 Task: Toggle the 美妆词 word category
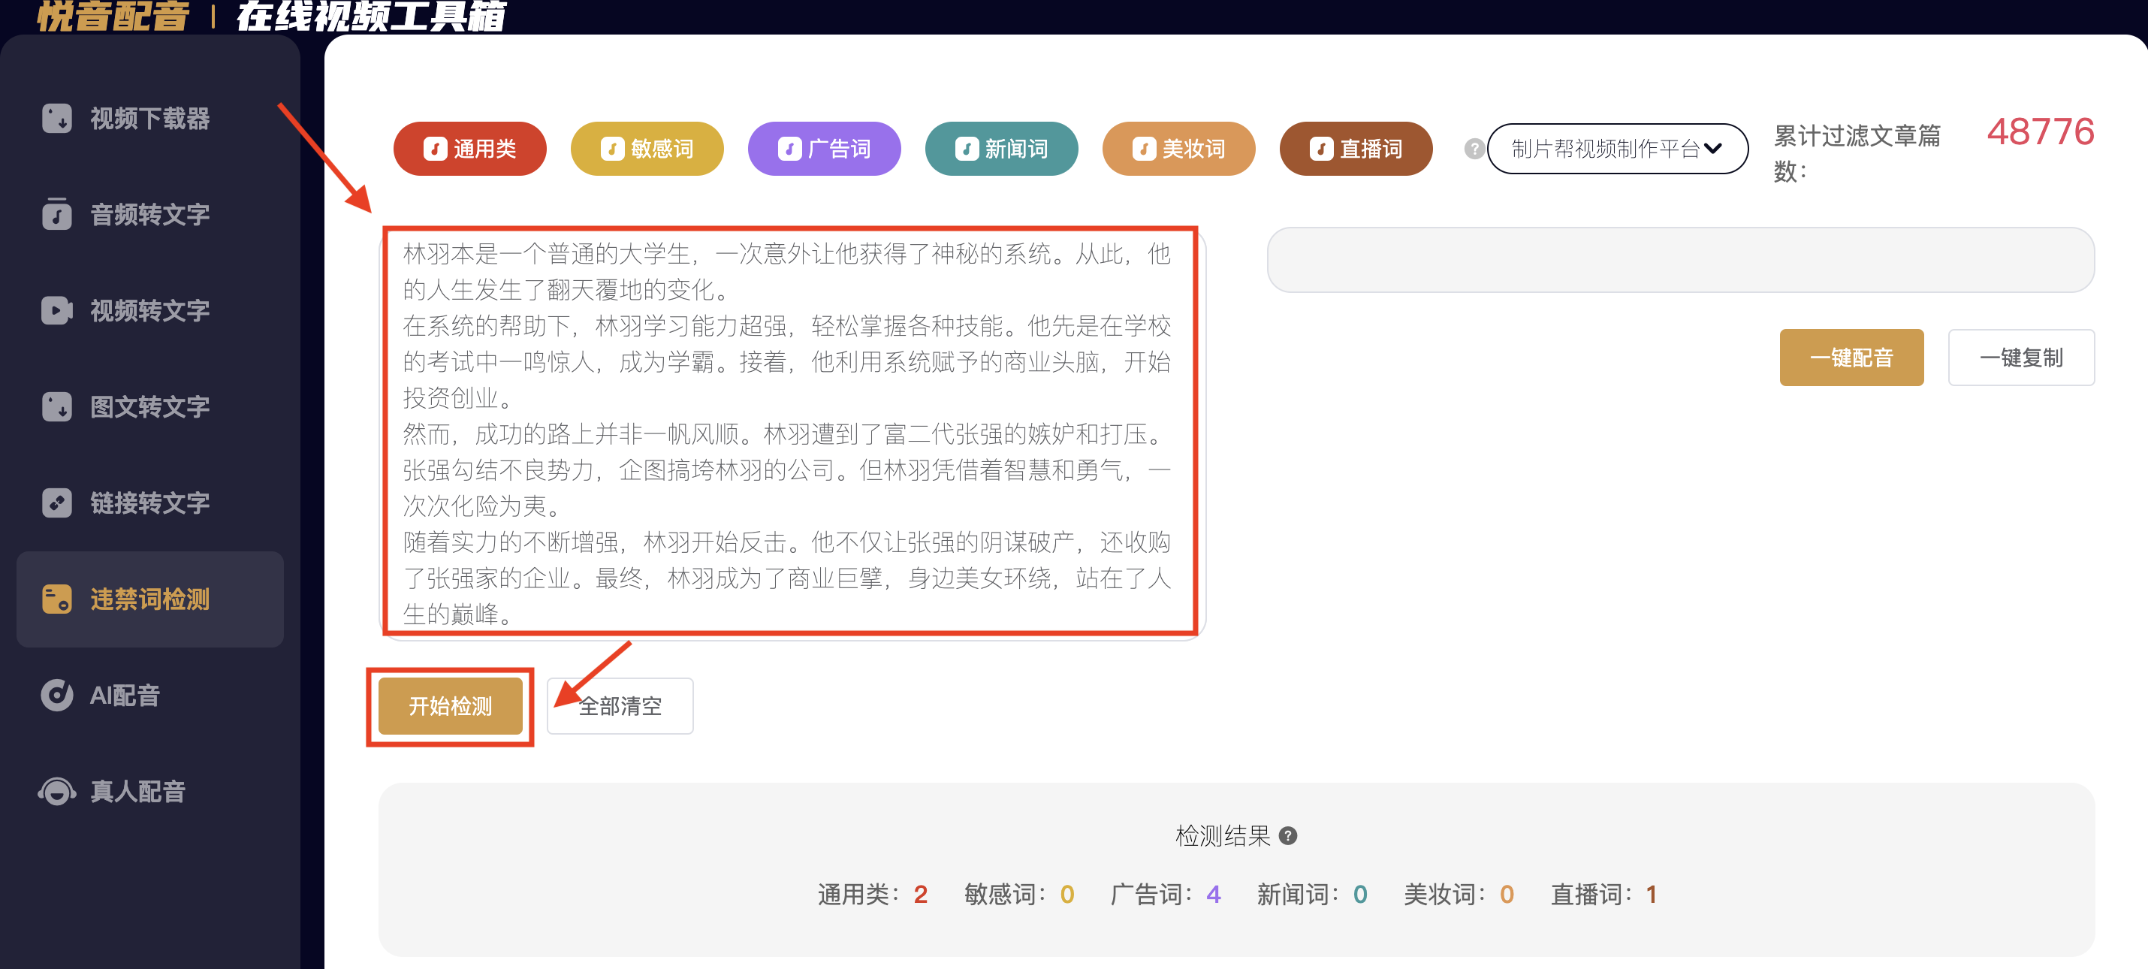coord(1178,149)
